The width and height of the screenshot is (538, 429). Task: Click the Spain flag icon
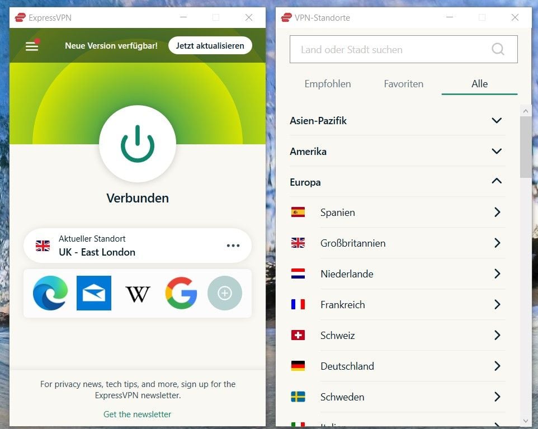pyautogui.click(x=298, y=212)
